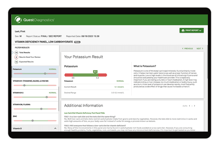This screenshot has height=146, width=219.
Task: Click the Reported Date '08/18/2023 15:39'
Action: pyautogui.click(x=90, y=36)
